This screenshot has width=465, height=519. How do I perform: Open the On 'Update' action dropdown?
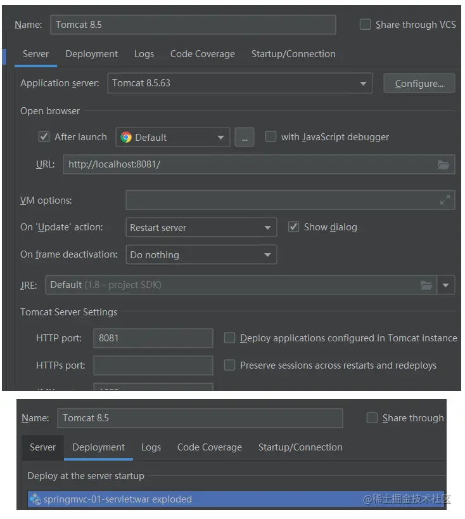point(201,227)
